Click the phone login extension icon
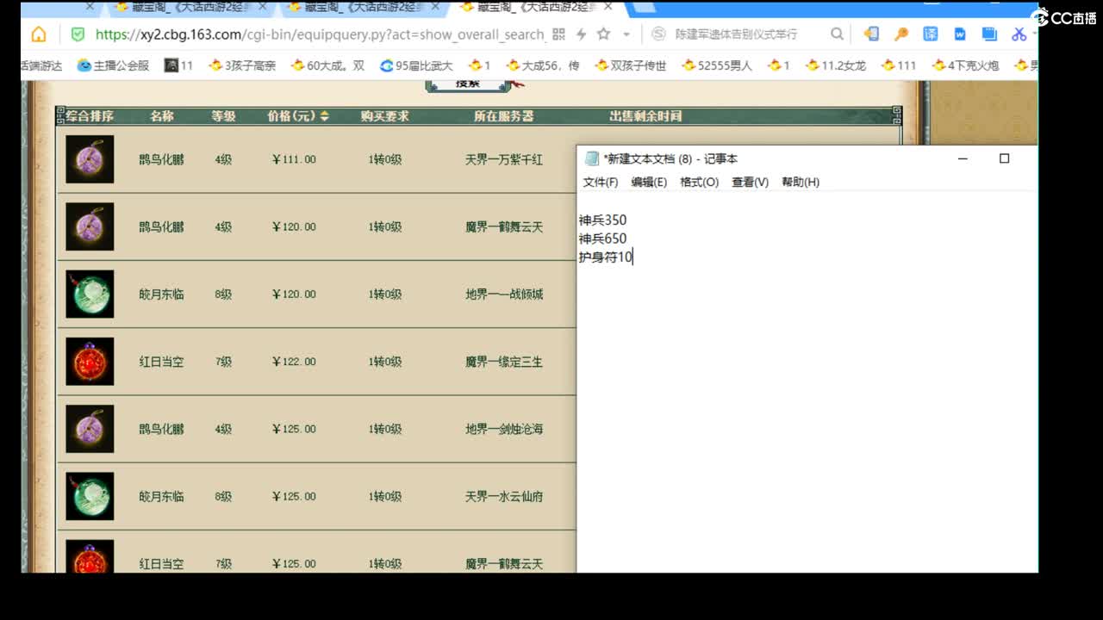1103x620 pixels. click(871, 34)
